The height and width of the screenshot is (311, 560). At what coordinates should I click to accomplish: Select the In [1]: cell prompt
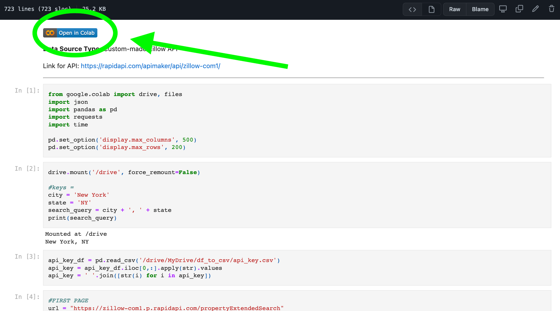(27, 90)
